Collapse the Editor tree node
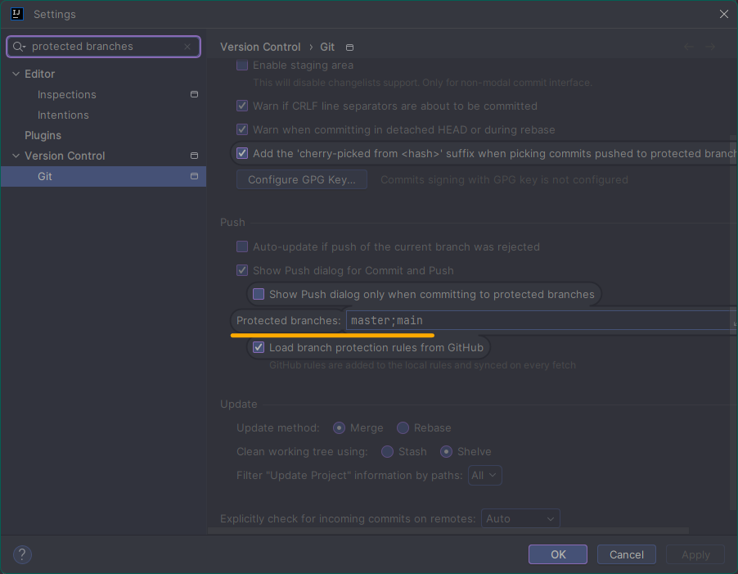The image size is (738, 574). [x=16, y=74]
